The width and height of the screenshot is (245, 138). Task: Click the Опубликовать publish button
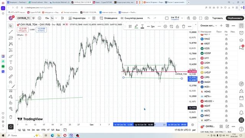click(235, 18)
